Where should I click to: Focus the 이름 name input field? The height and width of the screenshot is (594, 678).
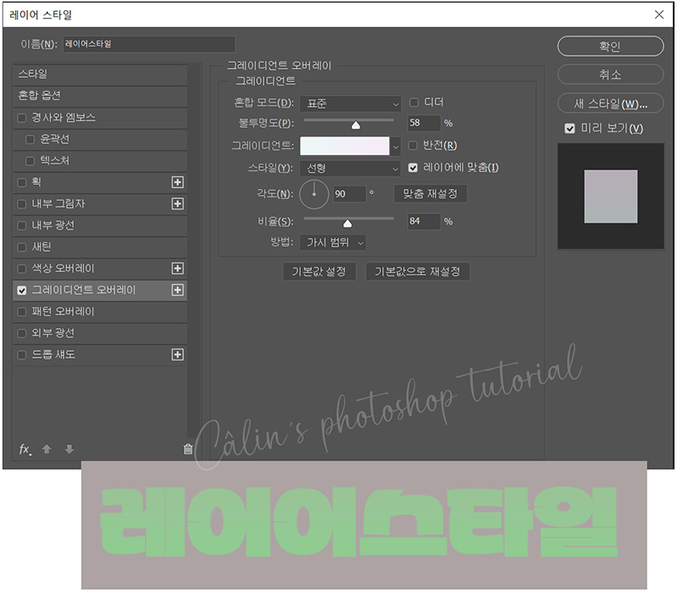pos(149,44)
